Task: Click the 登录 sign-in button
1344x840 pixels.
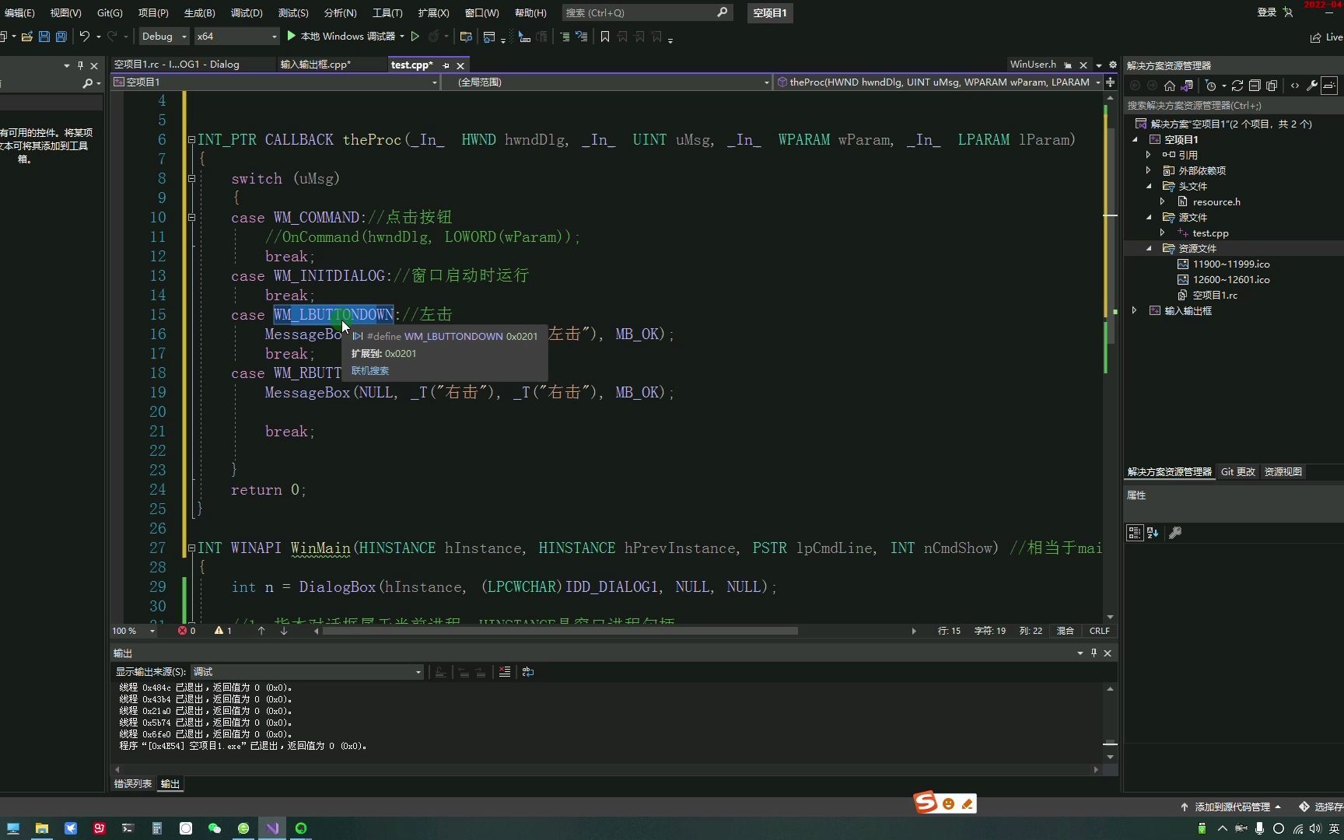Action: [x=1276, y=12]
